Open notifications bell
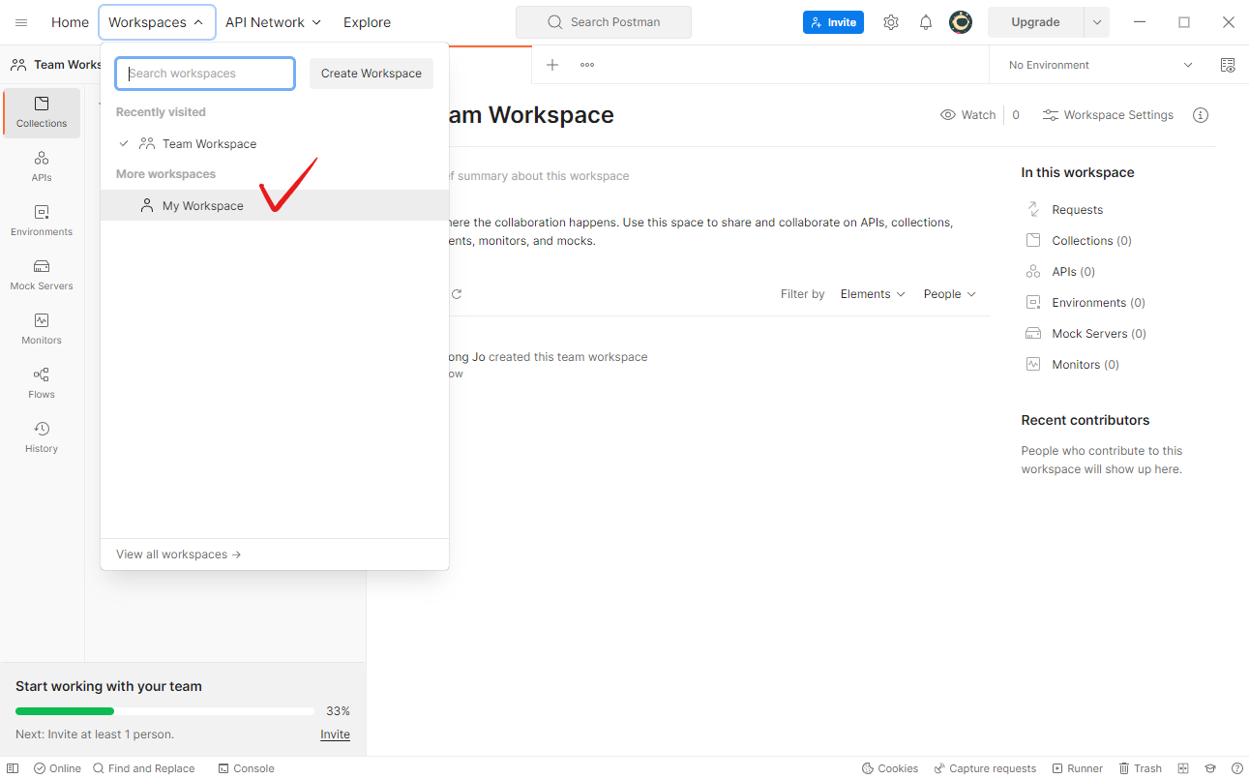The width and height of the screenshot is (1249, 779). click(926, 22)
